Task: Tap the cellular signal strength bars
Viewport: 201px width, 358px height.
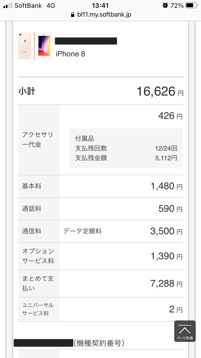Action: [x=8, y=5]
